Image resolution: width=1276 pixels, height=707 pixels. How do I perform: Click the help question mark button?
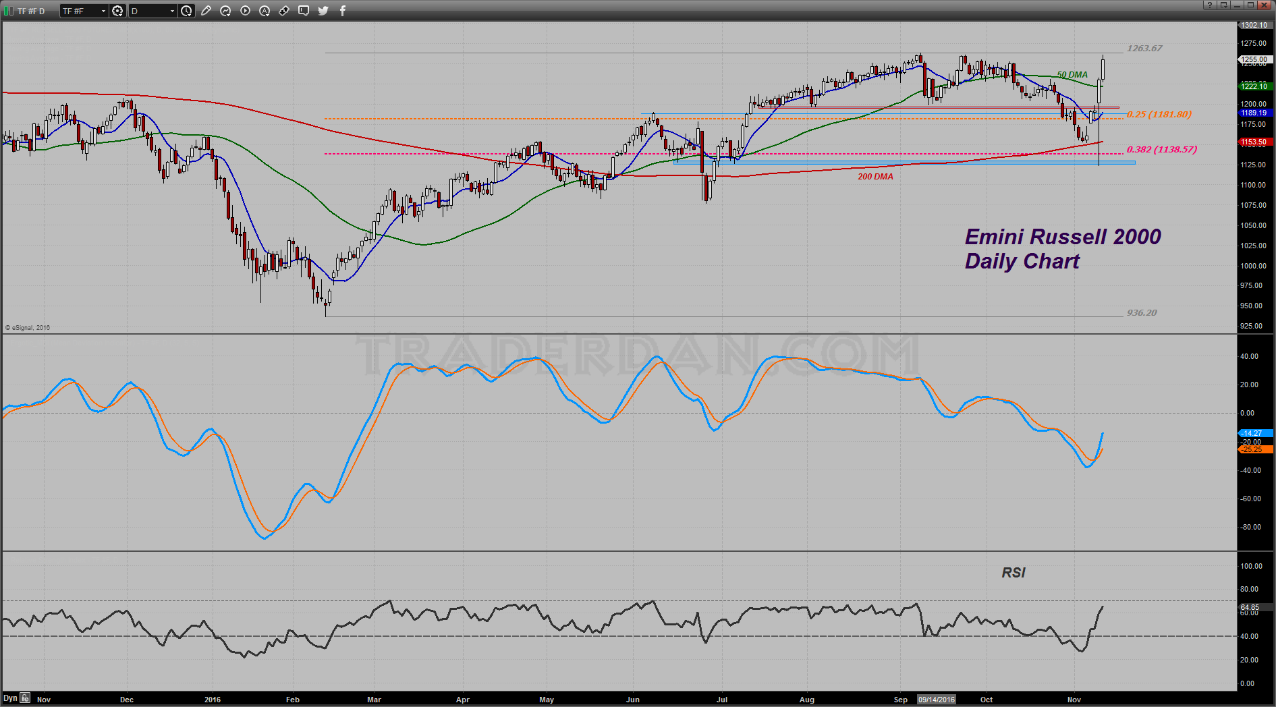(x=1210, y=5)
